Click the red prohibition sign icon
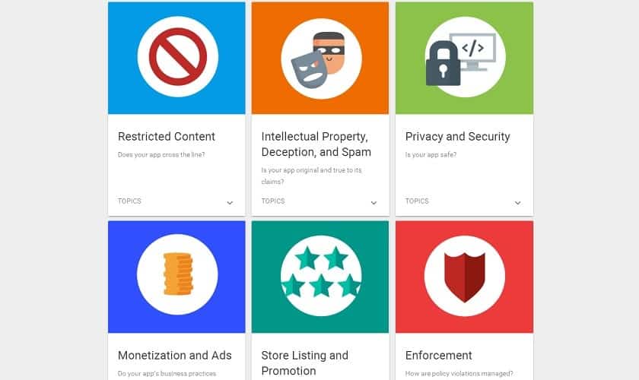Viewport: 639px width, 380px height. coord(178,56)
